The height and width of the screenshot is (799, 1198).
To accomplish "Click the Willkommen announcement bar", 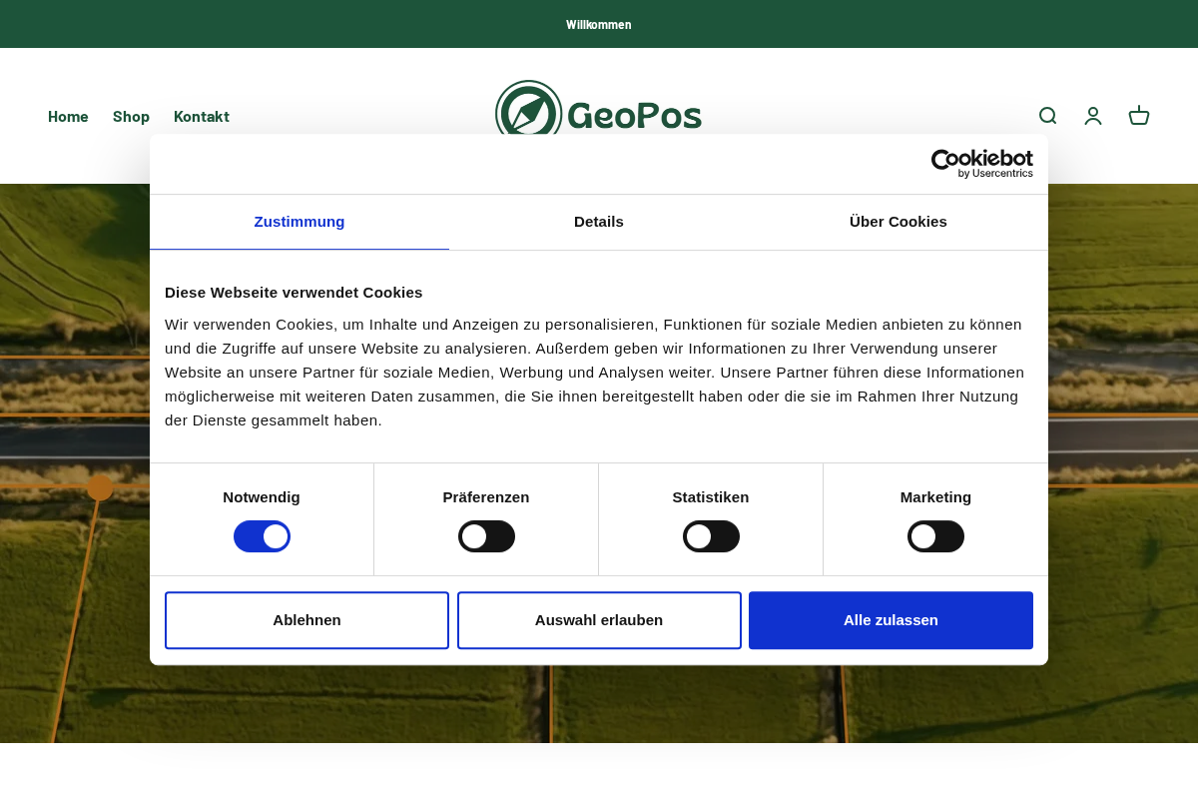I will click(x=599, y=24).
